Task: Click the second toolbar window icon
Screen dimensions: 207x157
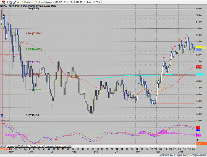Action: (6, 2)
